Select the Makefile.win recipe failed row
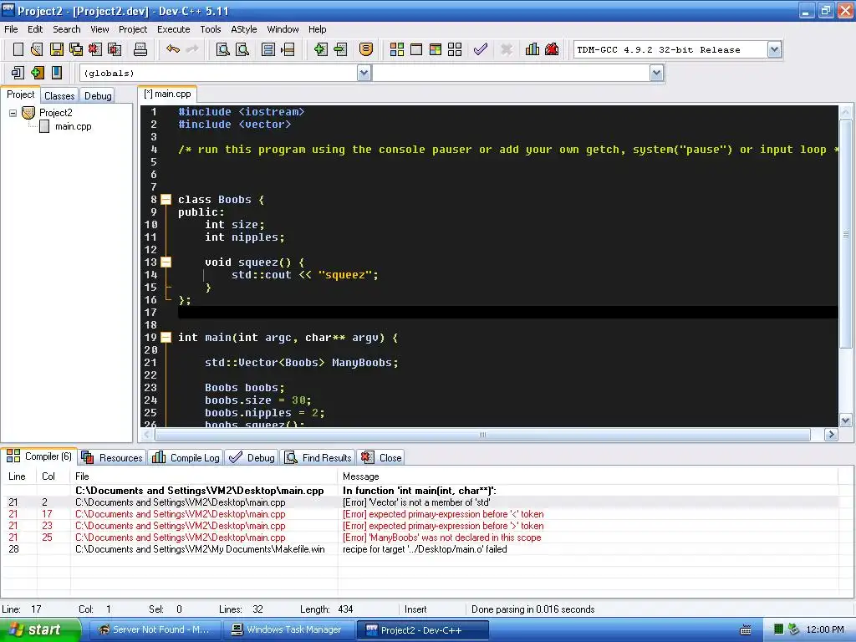 (x=420, y=549)
